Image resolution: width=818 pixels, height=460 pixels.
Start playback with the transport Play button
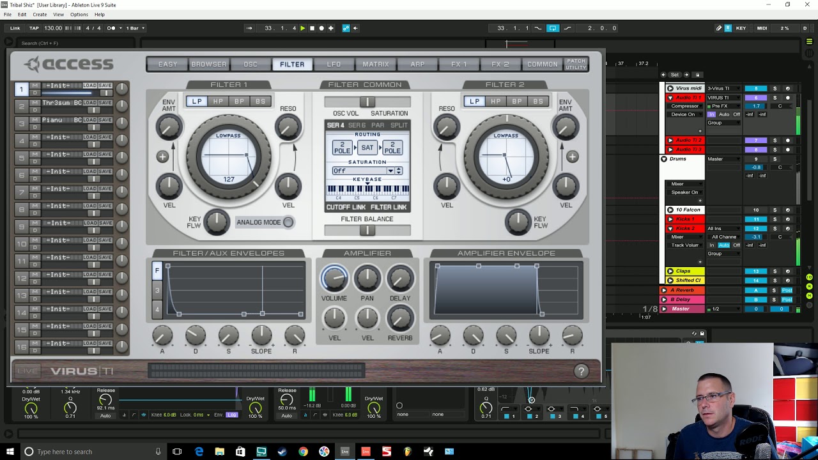coord(303,28)
